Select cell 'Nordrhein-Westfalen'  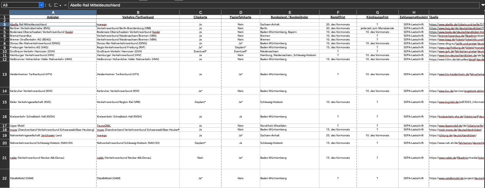point(289,126)
